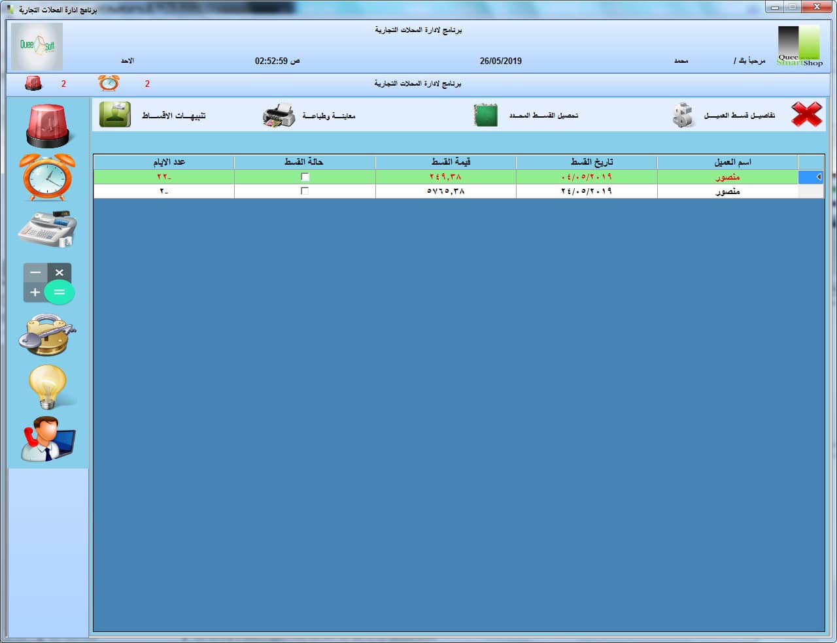Click the red siren alert sidebar icon

pos(47,125)
